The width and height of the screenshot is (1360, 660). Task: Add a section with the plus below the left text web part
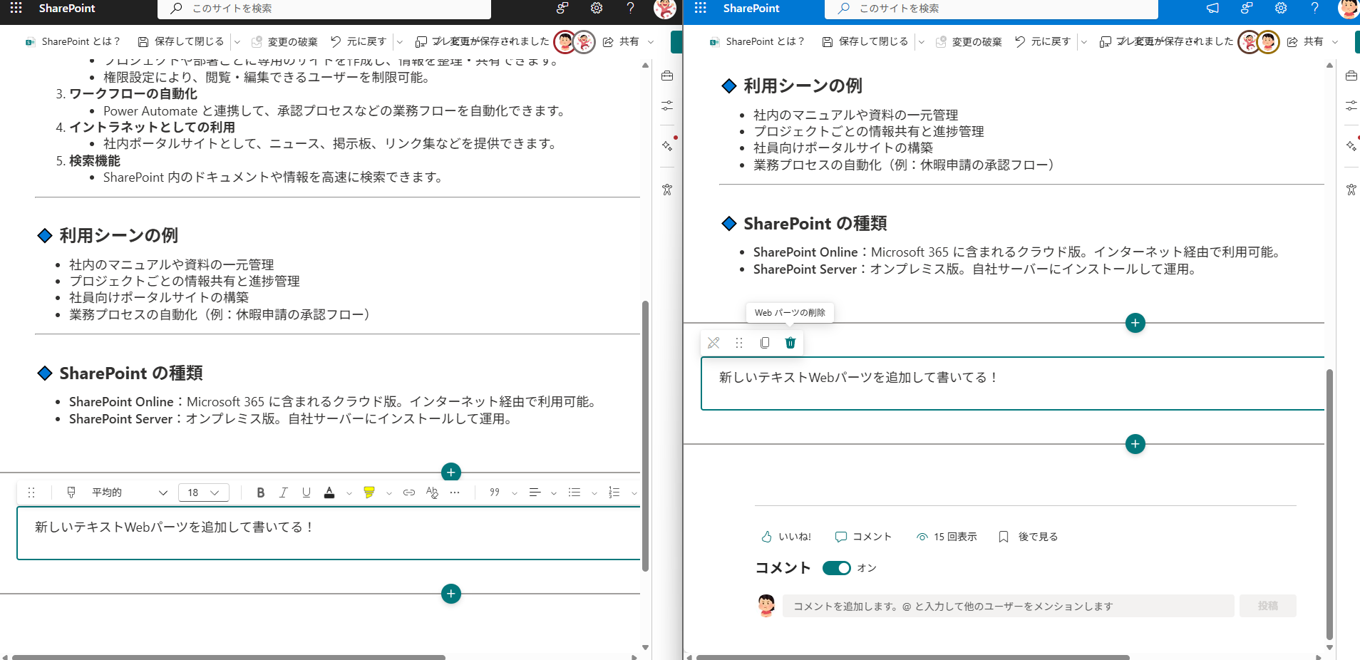pos(450,594)
